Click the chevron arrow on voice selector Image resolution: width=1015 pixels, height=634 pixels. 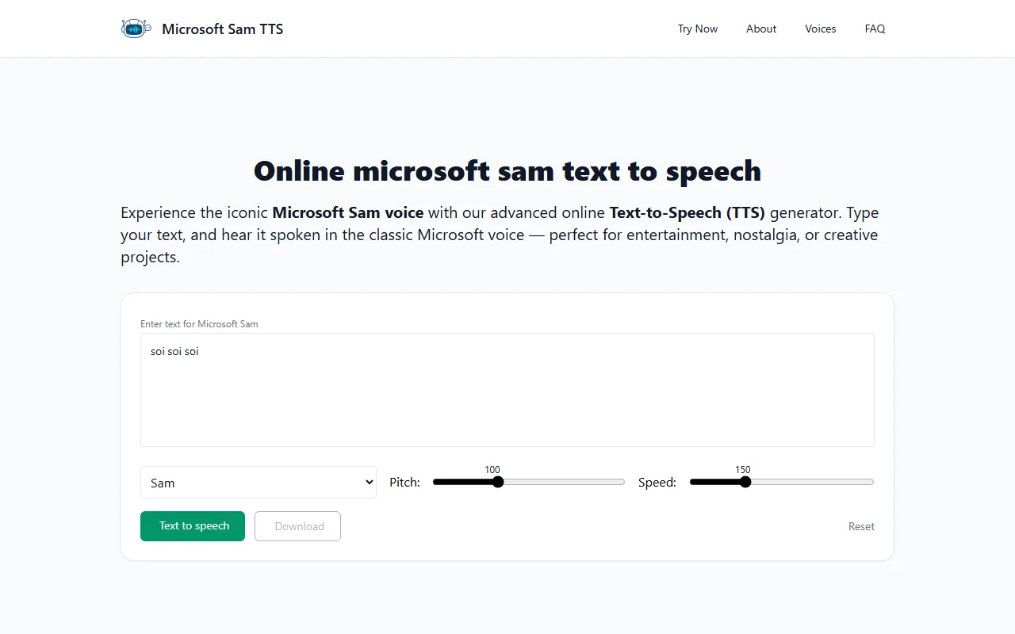tap(368, 483)
